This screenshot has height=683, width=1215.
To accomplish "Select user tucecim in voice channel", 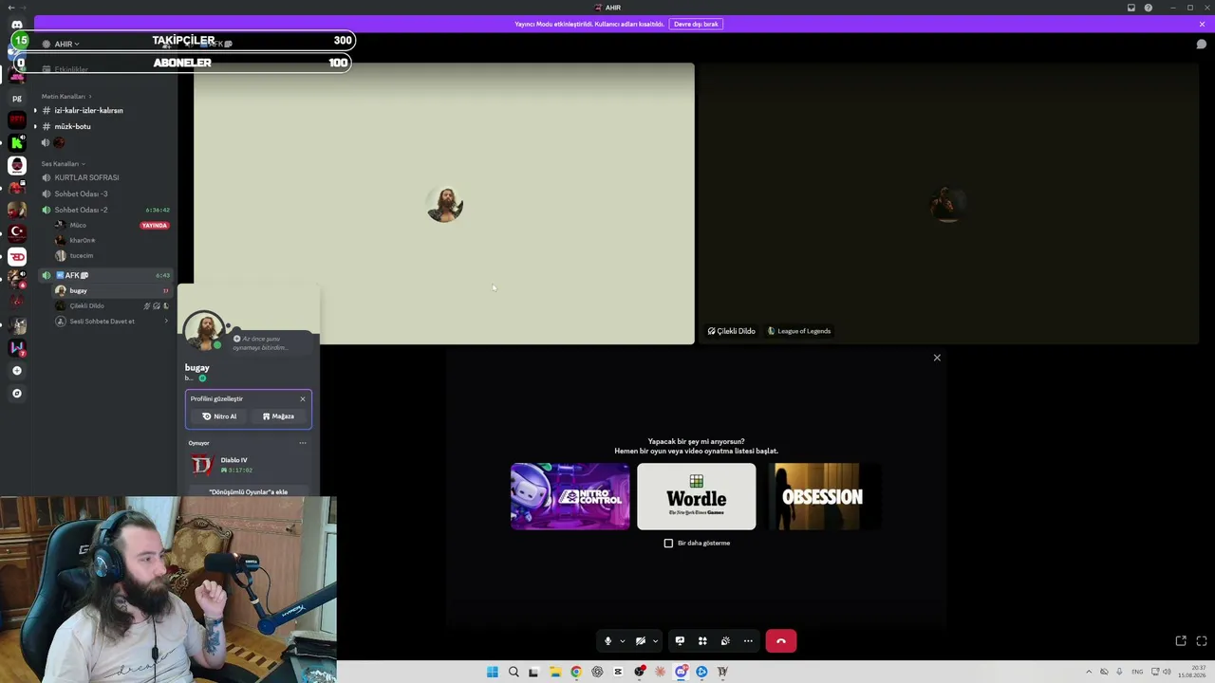I will click(x=82, y=255).
